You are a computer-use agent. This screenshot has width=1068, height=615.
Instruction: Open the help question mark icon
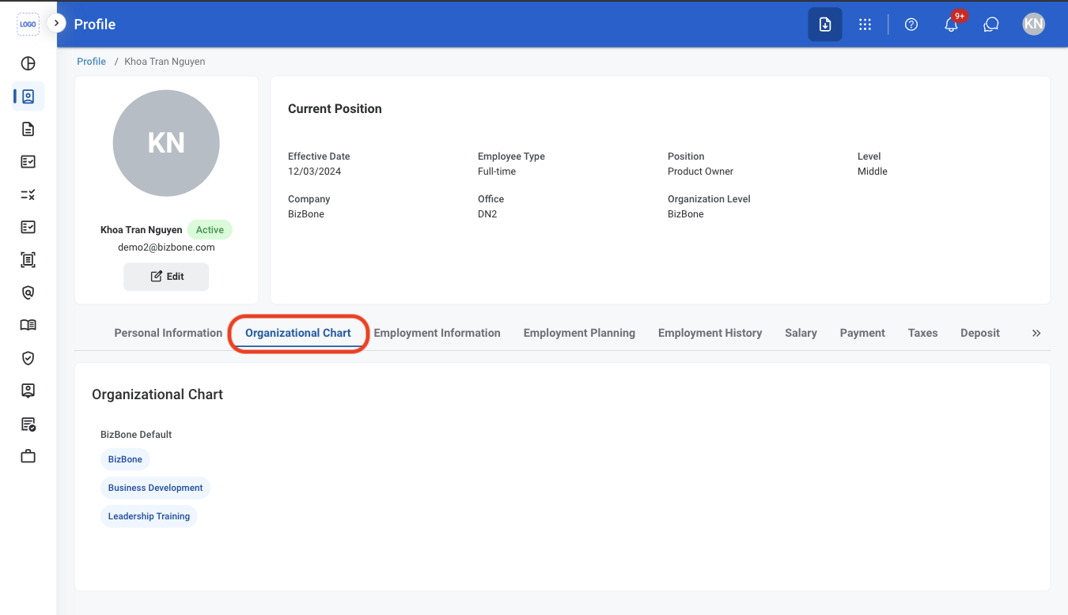point(911,25)
